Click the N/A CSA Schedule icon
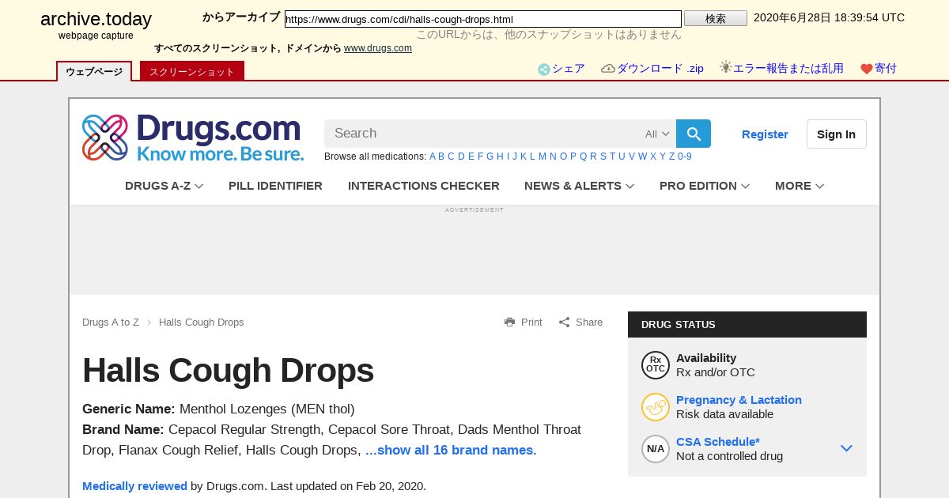The image size is (949, 498). coord(656,449)
